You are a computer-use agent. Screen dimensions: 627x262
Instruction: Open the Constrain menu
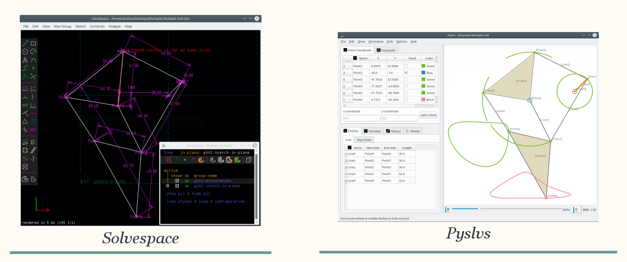pyautogui.click(x=97, y=26)
